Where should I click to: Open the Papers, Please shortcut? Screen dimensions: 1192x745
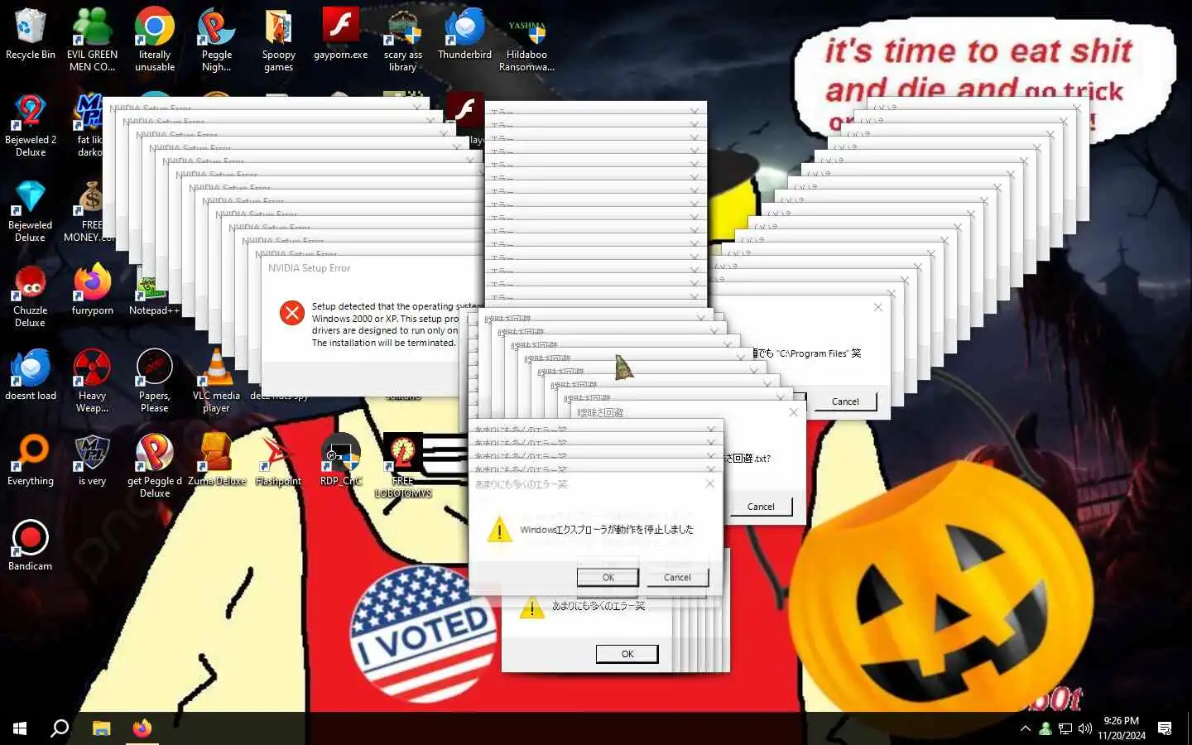tap(154, 381)
